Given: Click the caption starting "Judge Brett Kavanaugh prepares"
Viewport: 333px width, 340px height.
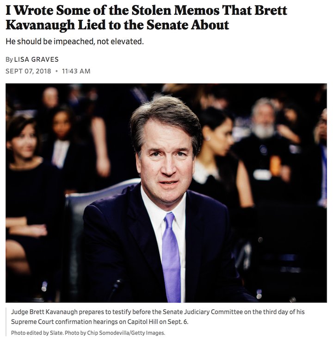Looking at the screenshot, I should [x=158, y=316].
